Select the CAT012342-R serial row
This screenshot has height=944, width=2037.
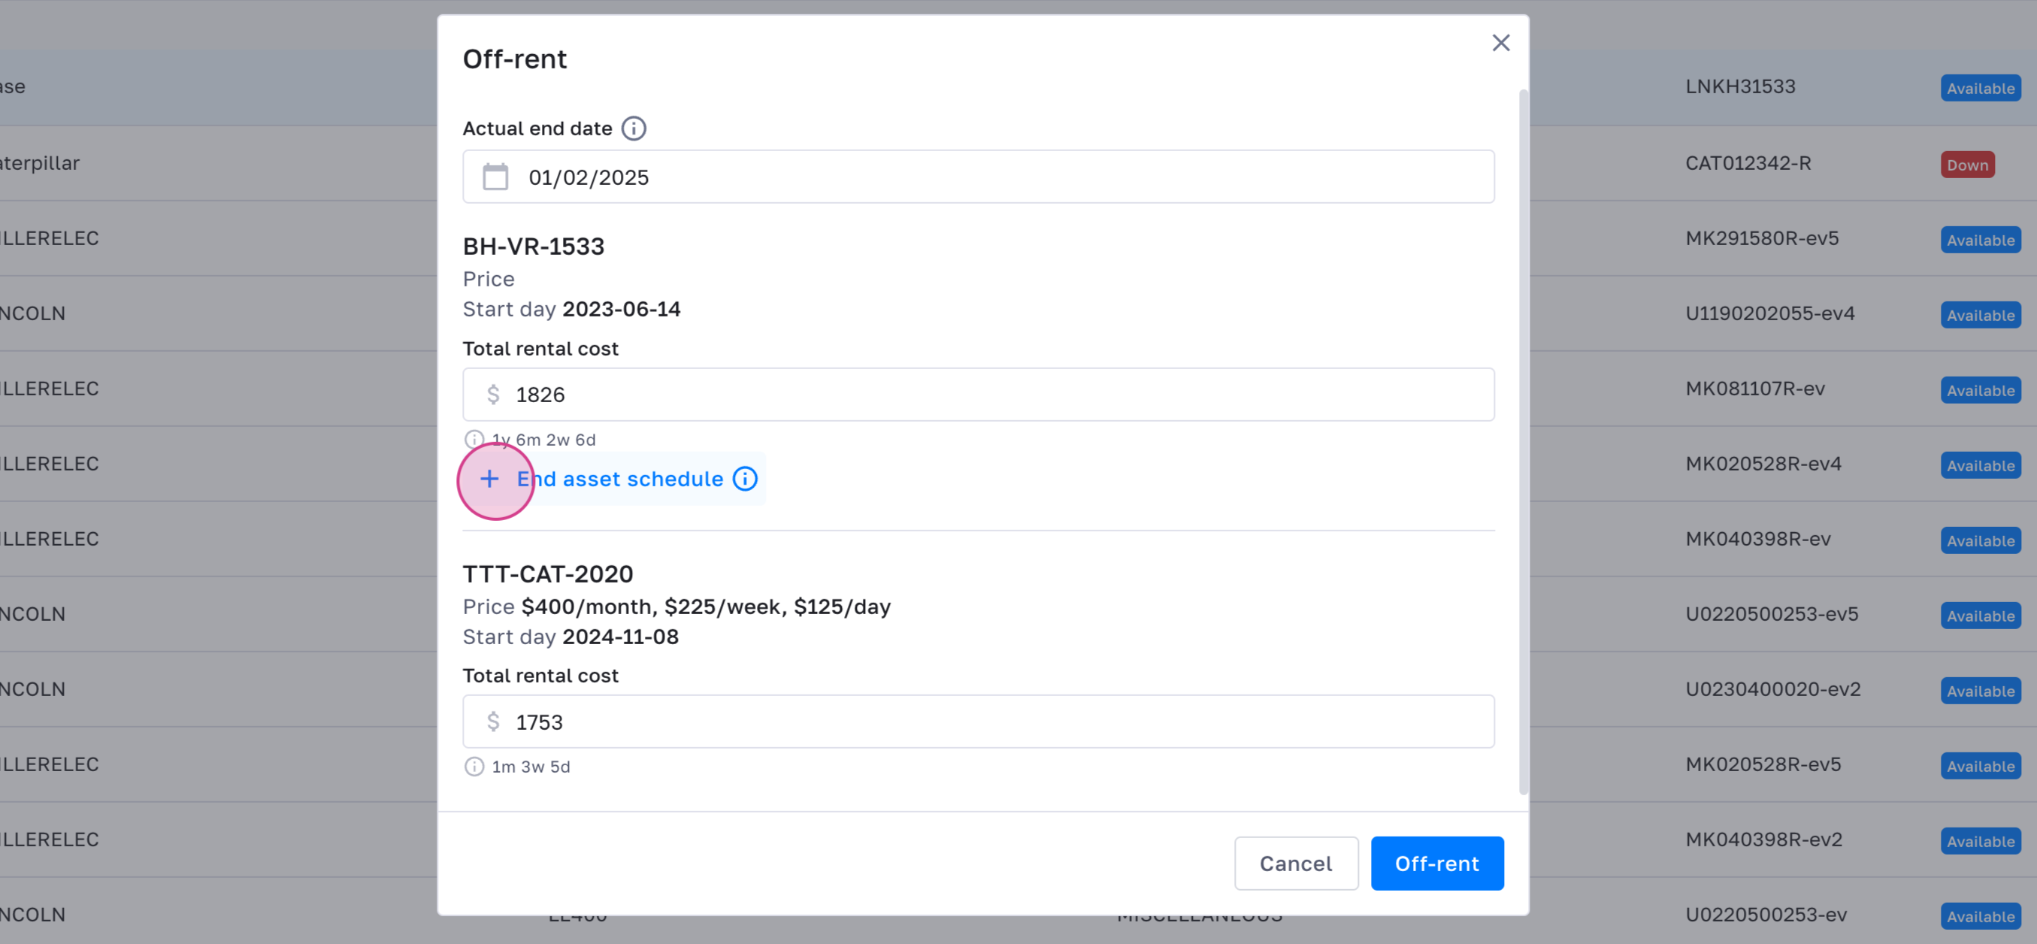(x=1748, y=164)
